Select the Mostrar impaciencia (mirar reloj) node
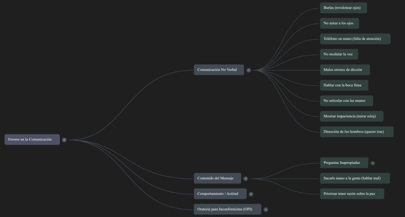405x217 pixels. [x=351, y=116]
